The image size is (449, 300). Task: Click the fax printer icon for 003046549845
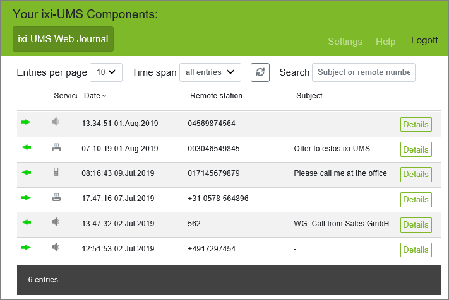point(56,148)
